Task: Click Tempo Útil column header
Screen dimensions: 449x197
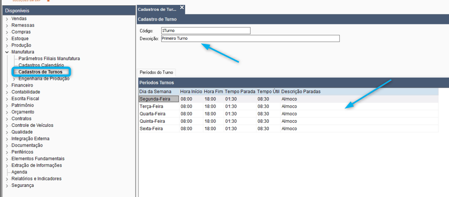Action: click(x=268, y=92)
